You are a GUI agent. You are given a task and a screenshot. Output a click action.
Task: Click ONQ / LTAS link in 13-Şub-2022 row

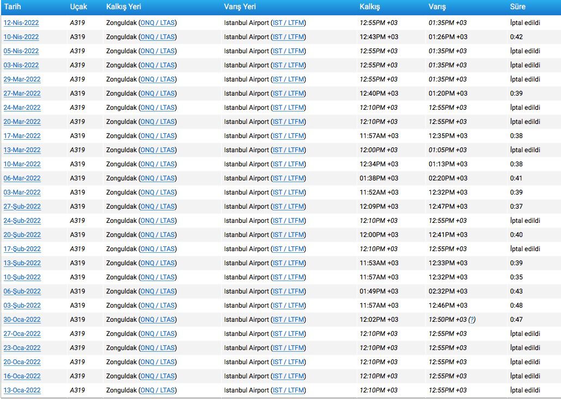click(x=158, y=263)
